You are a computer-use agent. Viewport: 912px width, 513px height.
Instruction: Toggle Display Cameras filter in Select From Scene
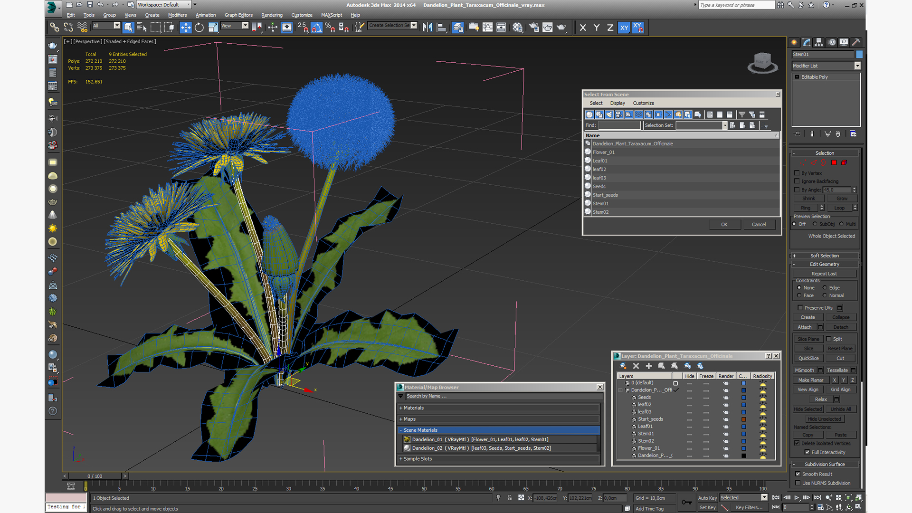tap(619, 114)
